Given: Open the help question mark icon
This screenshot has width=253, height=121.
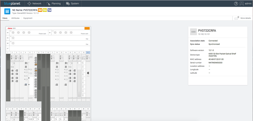Looking at the screenshot, I should (236, 4).
